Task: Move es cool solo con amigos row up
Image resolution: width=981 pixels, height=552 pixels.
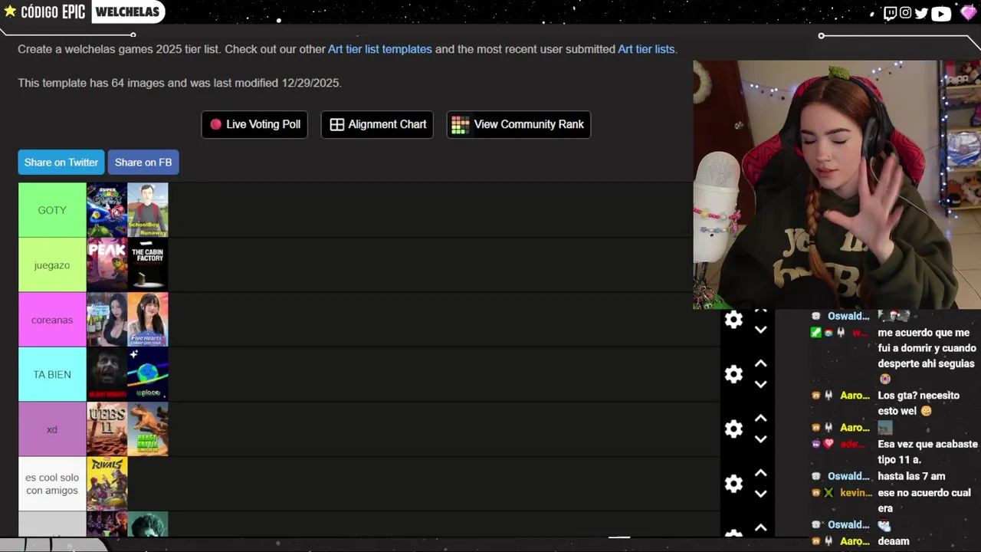Action: click(x=760, y=473)
